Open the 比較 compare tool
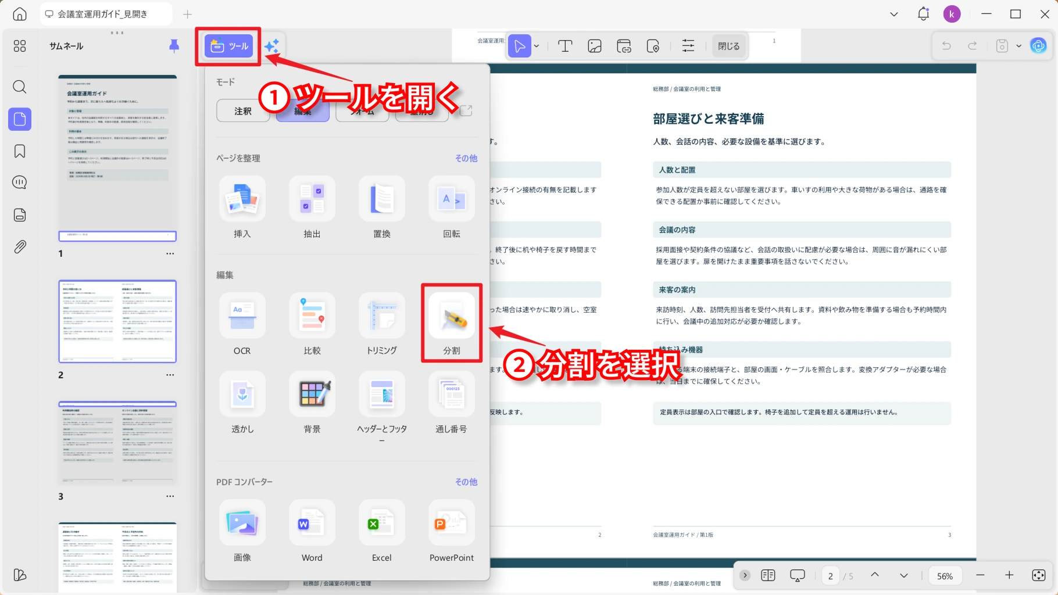Viewport: 1058px width, 595px height. pos(312,324)
